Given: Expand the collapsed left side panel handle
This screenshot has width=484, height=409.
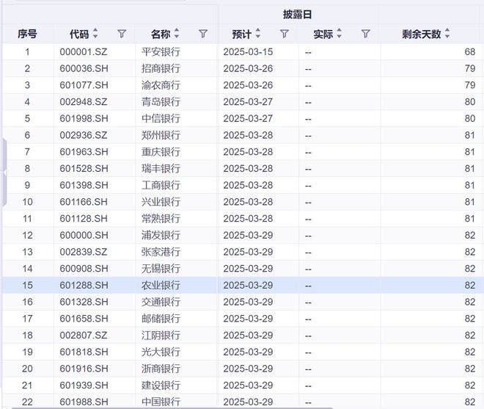Looking at the screenshot, I should click(4, 173).
